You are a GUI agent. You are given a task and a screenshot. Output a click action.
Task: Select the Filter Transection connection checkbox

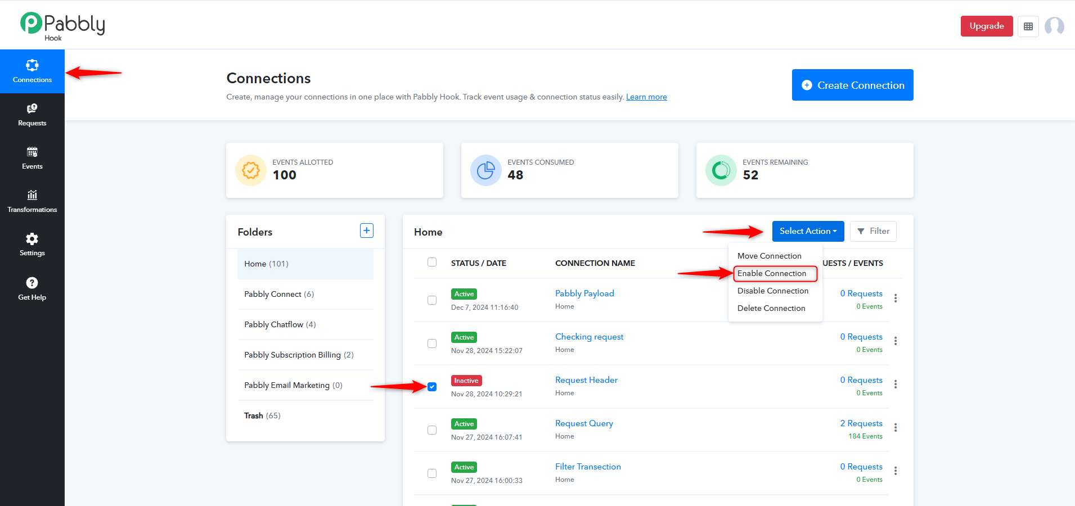(432, 473)
